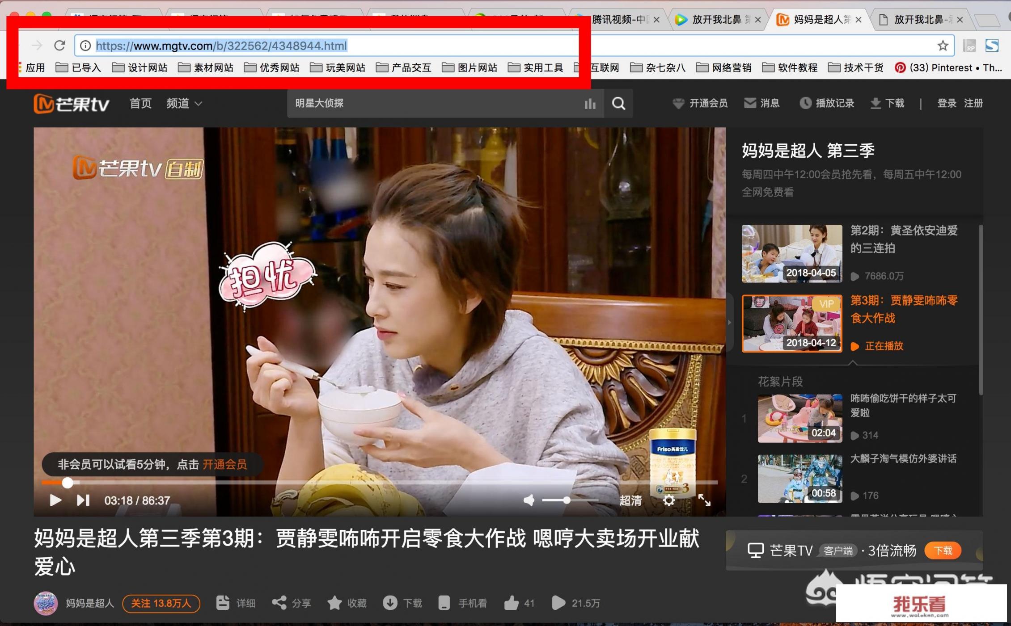The image size is (1011, 626).
Task: Open 第2期 黄圣依安迪爱的三连拍 thumbnail
Action: pyautogui.click(x=792, y=253)
